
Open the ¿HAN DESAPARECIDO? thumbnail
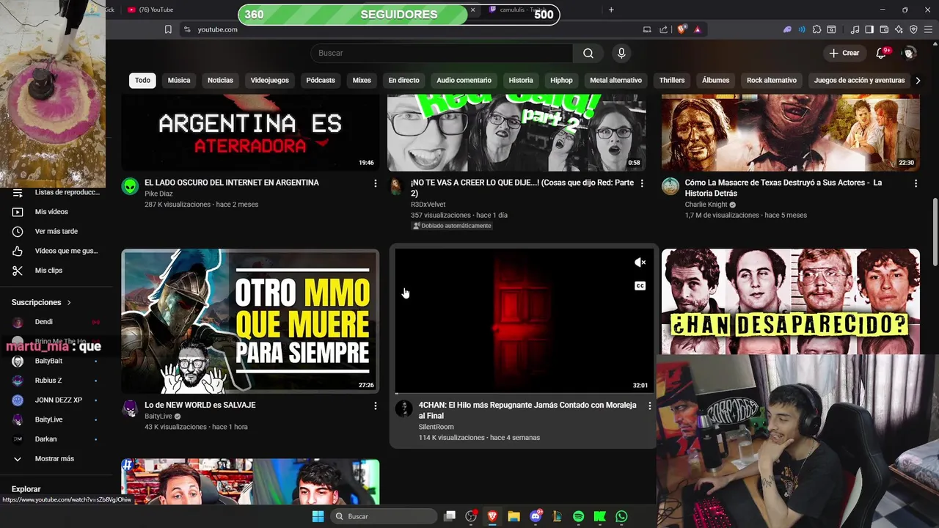click(790, 301)
